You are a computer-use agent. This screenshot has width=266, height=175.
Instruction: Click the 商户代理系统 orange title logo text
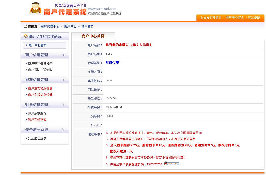click(65, 12)
